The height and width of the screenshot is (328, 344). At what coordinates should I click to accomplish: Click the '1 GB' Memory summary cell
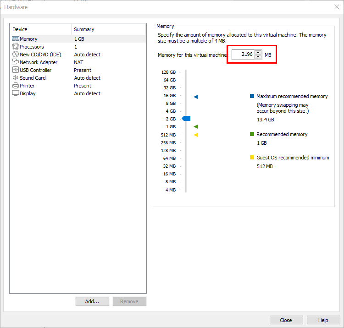pyautogui.click(x=79, y=39)
